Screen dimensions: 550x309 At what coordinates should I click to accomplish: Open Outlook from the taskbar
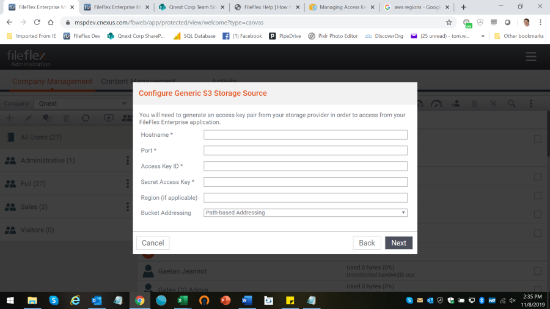pyautogui.click(x=97, y=300)
